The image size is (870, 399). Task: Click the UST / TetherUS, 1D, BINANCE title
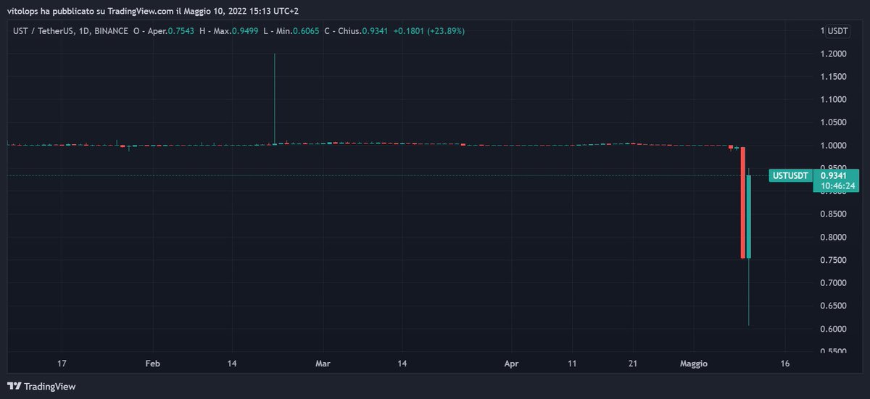tap(69, 31)
